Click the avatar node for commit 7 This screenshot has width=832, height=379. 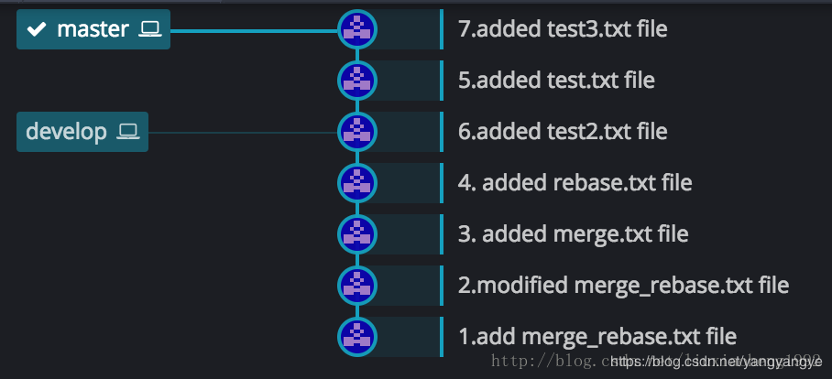356,29
